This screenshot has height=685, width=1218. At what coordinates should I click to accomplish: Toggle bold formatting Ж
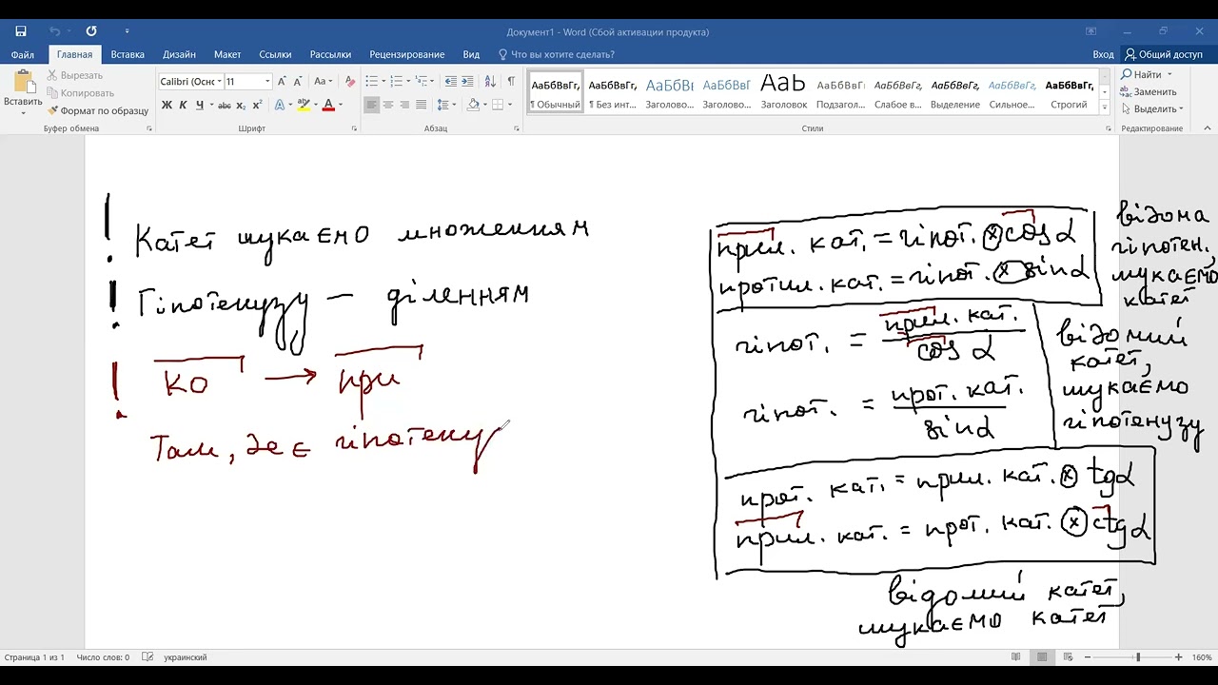click(x=167, y=105)
